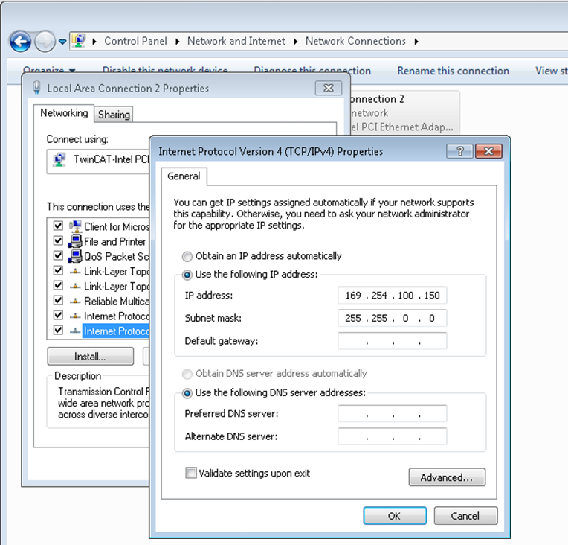The height and width of the screenshot is (545, 568).
Task: Open the recent pages dropdown arrow
Action: pos(62,42)
